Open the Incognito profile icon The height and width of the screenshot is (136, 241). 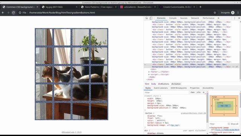233,12
